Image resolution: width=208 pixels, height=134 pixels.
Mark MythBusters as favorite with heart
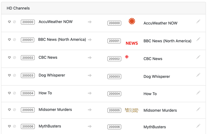coord(9,126)
